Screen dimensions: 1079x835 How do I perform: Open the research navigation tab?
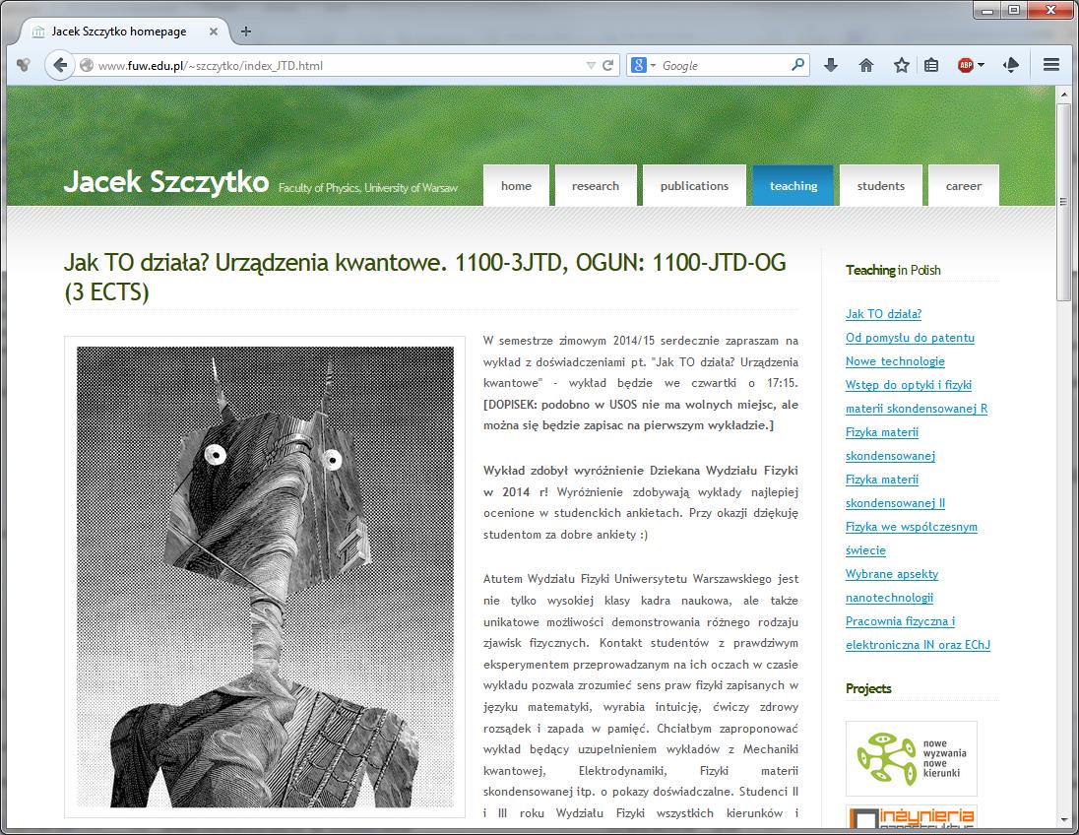596,186
